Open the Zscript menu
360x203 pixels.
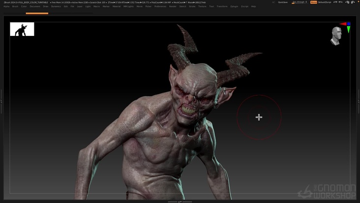pos(244,6)
